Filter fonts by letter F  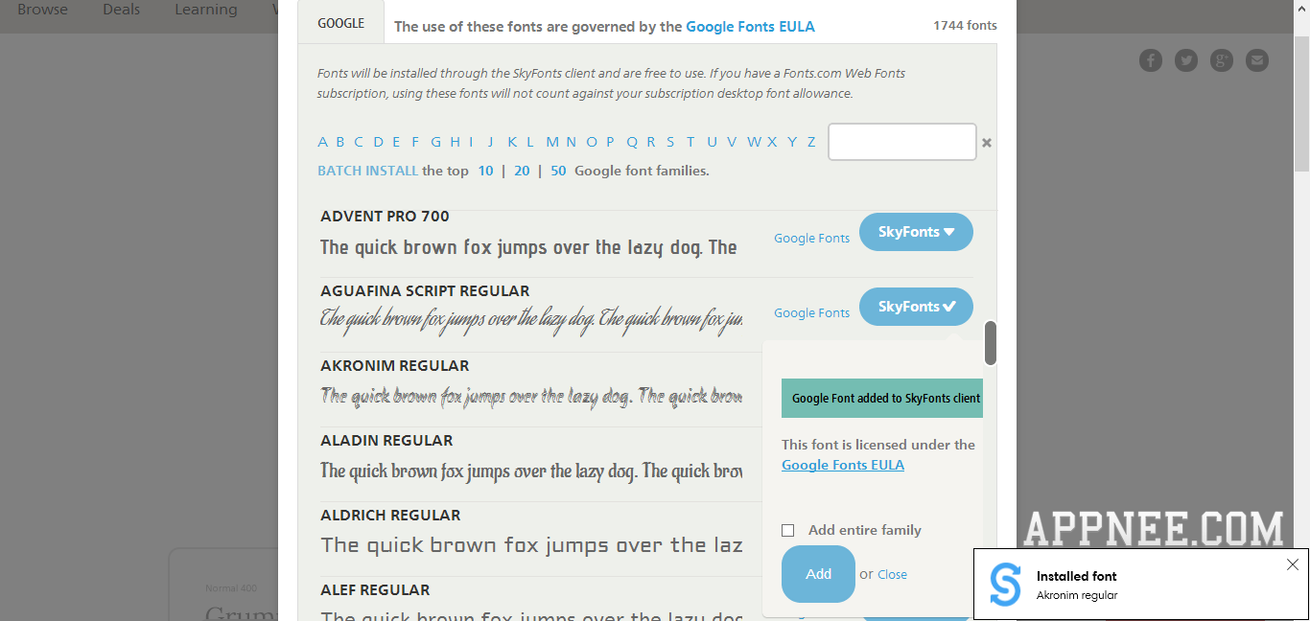(415, 142)
